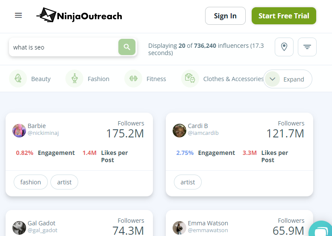Open Barbie's profile avatar
332x236 pixels.
tap(19, 130)
